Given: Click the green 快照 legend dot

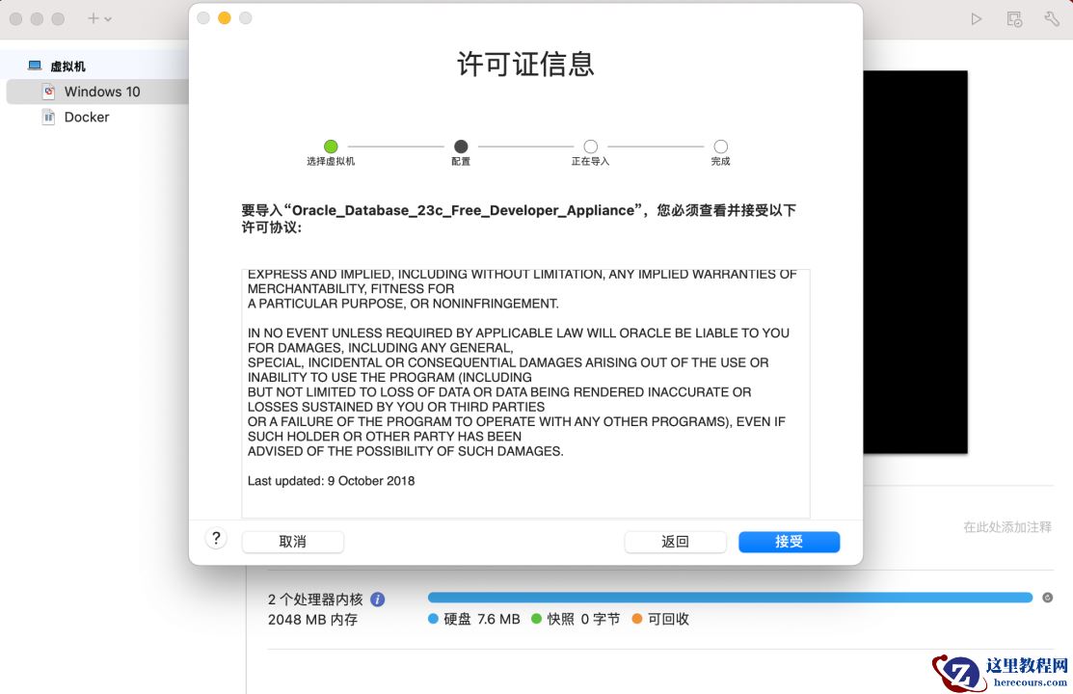Looking at the screenshot, I should click(536, 619).
